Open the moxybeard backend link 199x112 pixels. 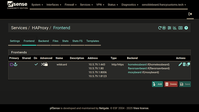(135, 72)
